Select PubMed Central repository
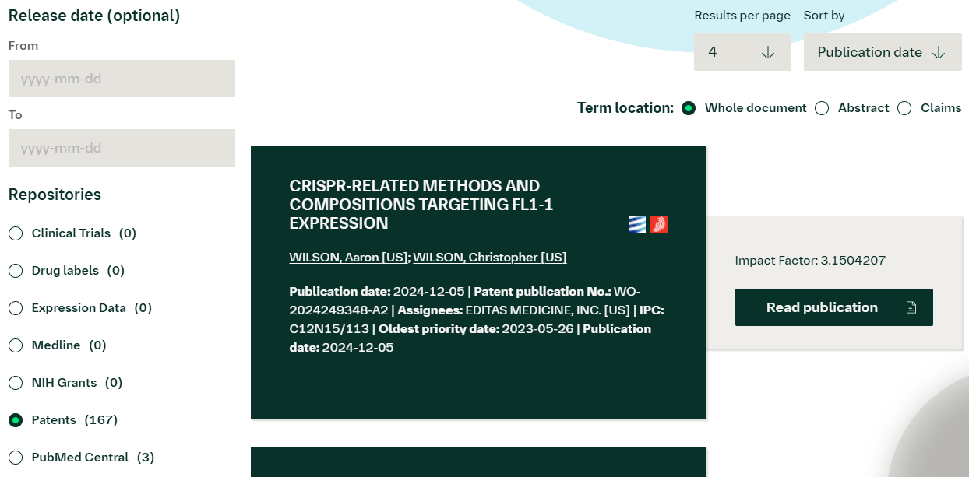Screen dimensions: 969x477 [16, 458]
